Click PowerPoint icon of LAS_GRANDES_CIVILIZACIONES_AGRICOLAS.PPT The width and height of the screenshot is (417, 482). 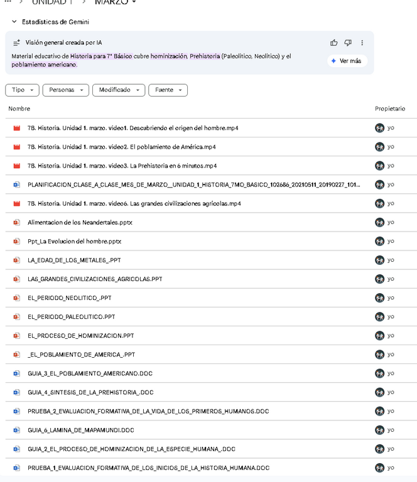click(17, 279)
